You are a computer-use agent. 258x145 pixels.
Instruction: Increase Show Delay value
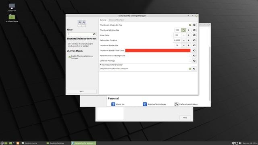coord(188,35)
